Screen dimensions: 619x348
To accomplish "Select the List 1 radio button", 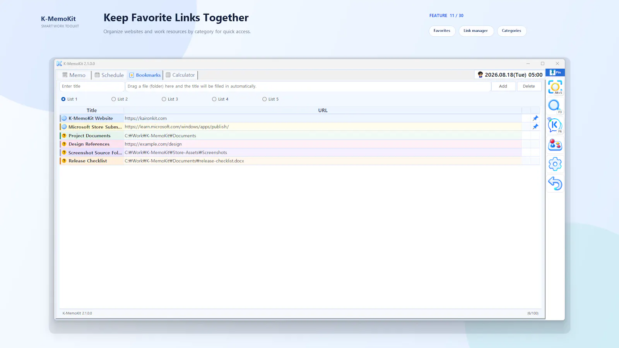I will coord(63,99).
